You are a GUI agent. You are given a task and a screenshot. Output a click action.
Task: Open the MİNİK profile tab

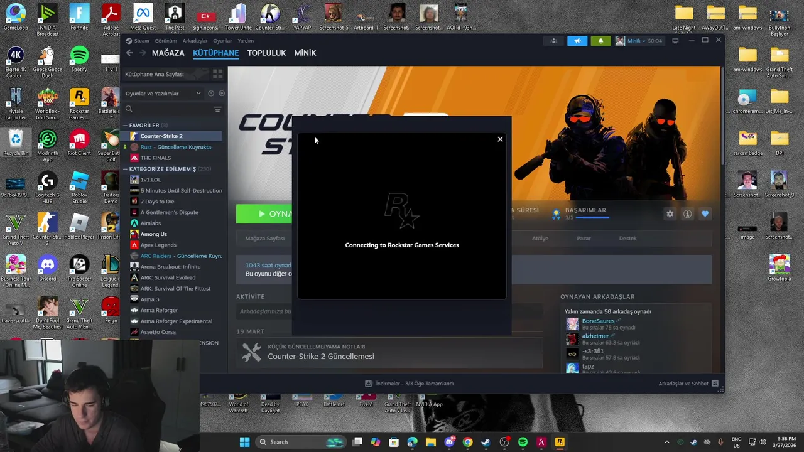coord(305,53)
